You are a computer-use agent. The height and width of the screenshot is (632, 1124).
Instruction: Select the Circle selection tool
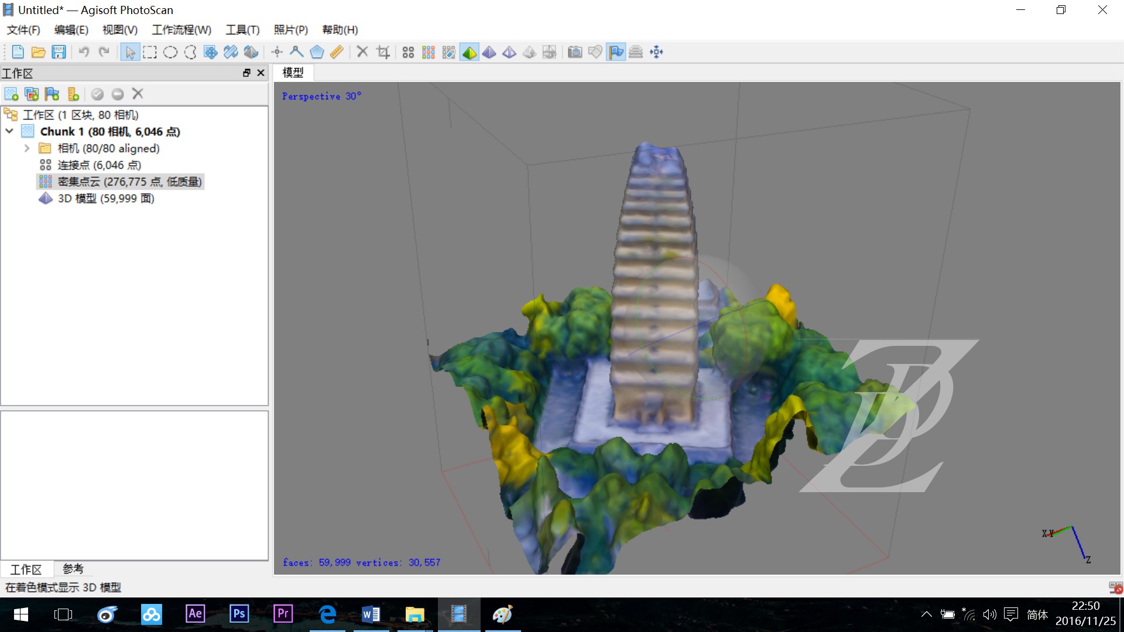click(x=170, y=52)
